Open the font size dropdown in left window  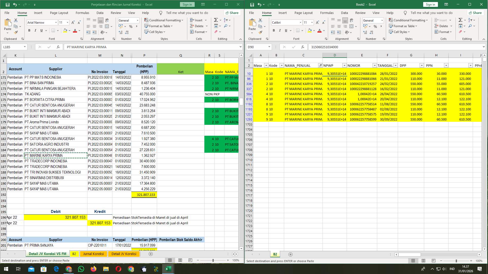click(x=67, y=23)
